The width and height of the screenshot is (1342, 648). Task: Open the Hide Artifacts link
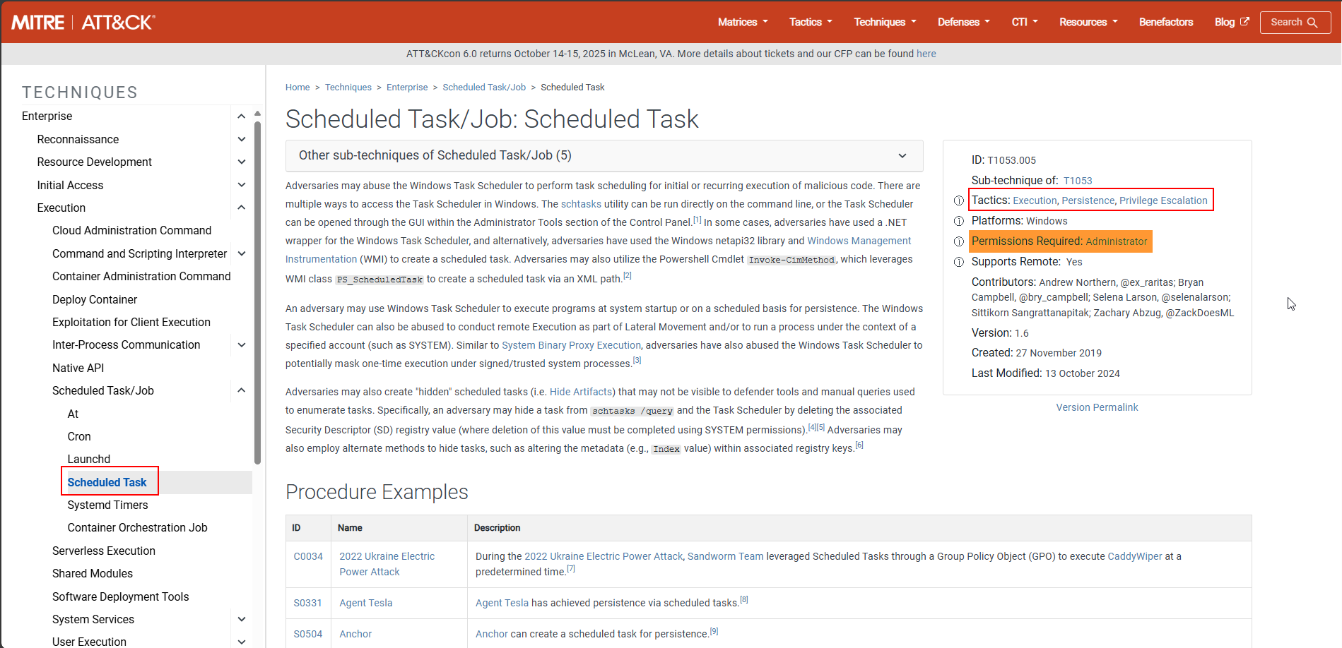tap(581, 392)
